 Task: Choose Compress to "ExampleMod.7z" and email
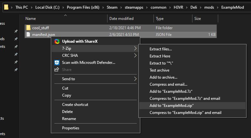(192, 99)
